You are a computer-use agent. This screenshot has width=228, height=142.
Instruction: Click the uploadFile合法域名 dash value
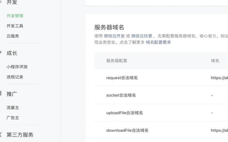pyautogui.click(x=212, y=113)
